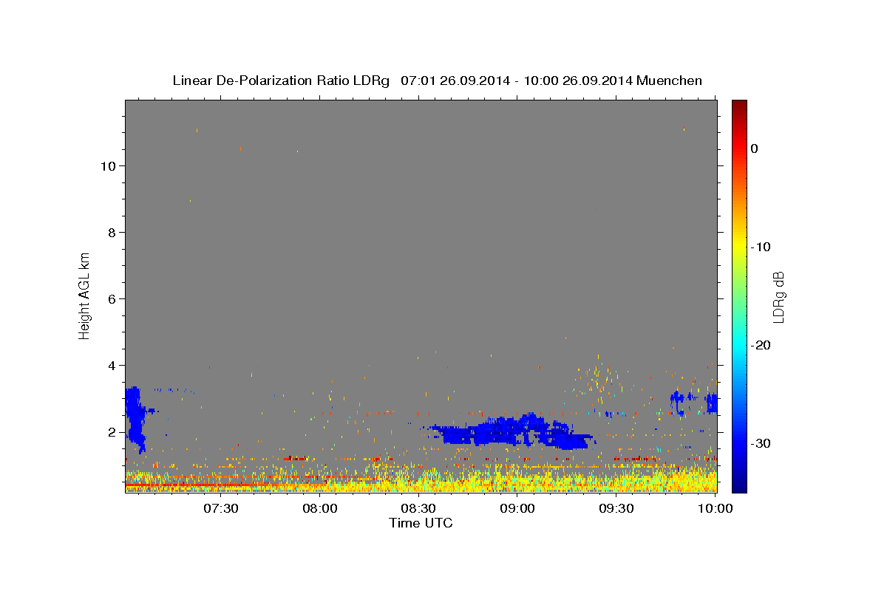The width and height of the screenshot is (887, 591).
Task: Click the height tick label 2
Action: point(112,431)
